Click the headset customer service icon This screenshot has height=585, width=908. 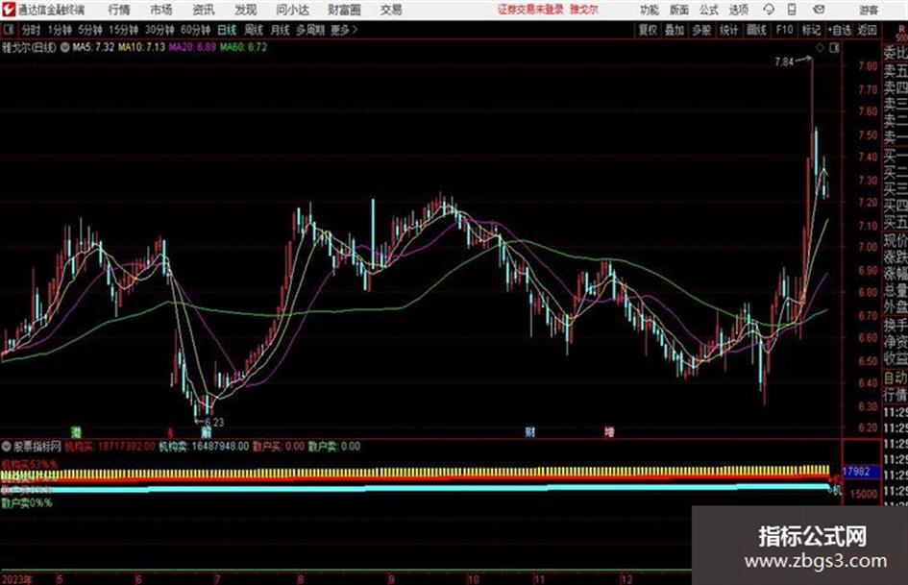[x=769, y=10]
